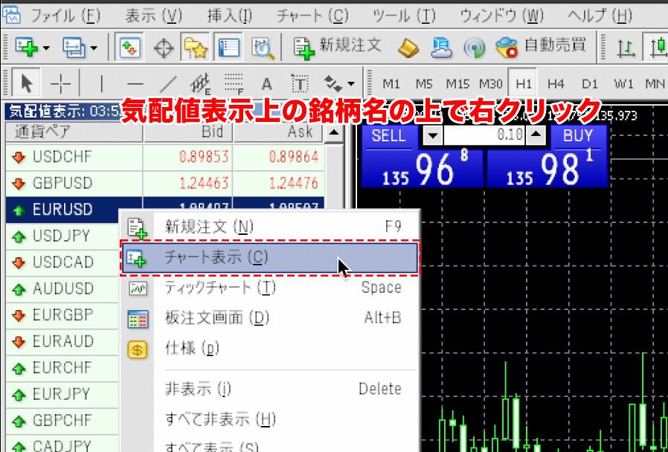This screenshot has height=452, width=668.
Task: Expand the arrows objects dropdown
Action: coord(350,84)
